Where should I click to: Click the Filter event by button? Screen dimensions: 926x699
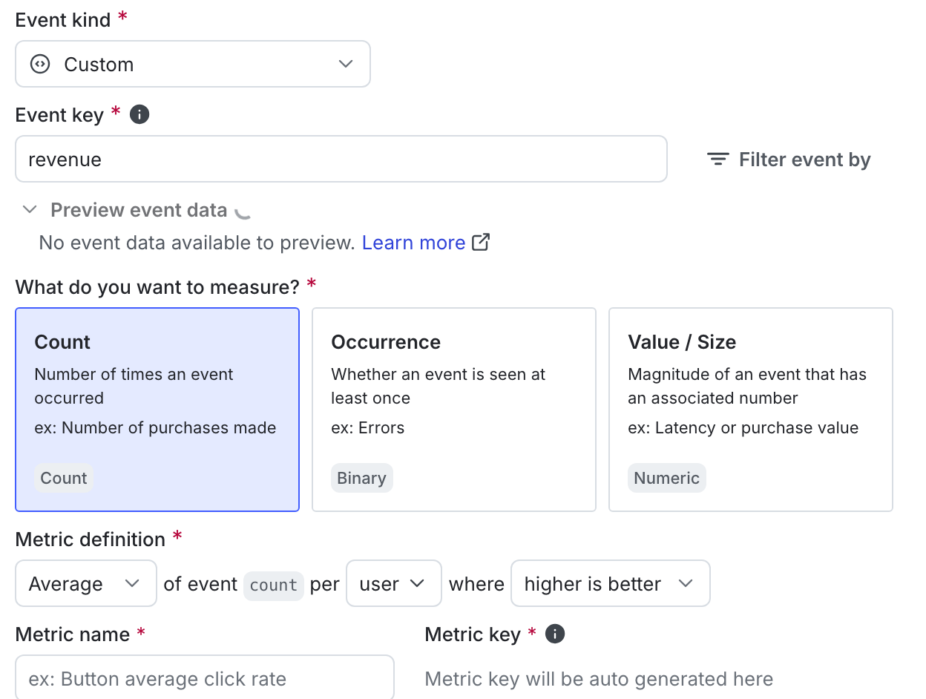pos(789,160)
